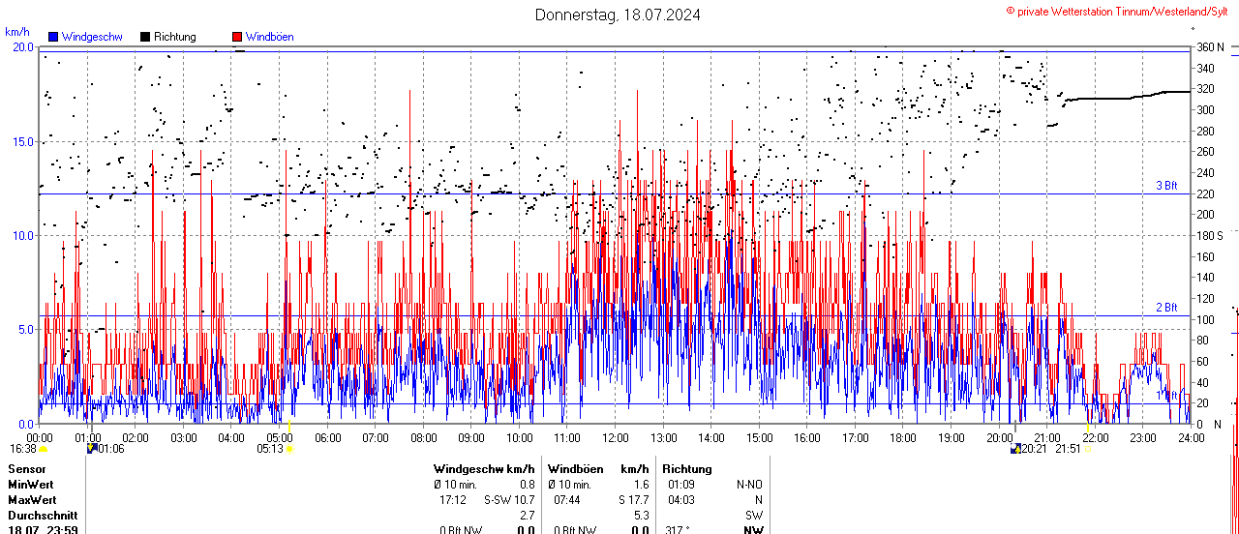Click the 3 Bft threshold label
Screen dimensions: 1239x534
click(x=1166, y=186)
